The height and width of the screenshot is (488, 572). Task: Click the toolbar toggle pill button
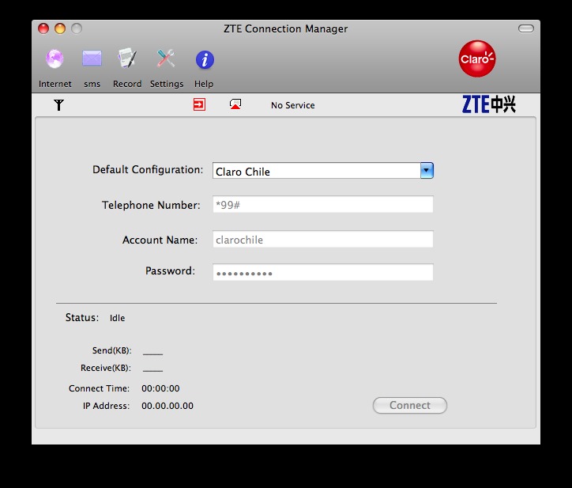(x=525, y=28)
